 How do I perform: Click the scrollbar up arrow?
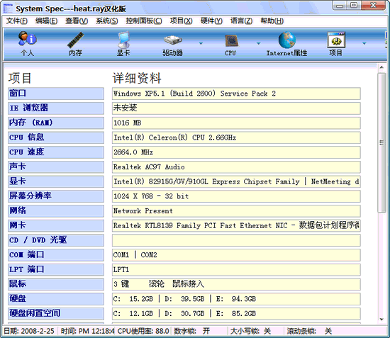381,67
